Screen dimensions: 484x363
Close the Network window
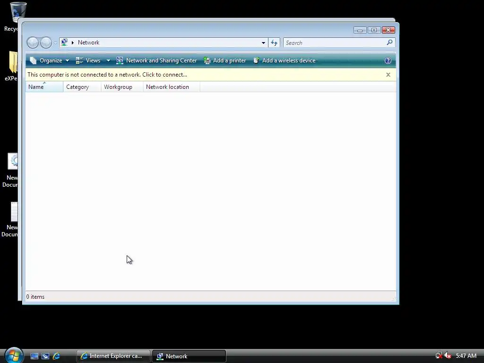tap(389, 30)
